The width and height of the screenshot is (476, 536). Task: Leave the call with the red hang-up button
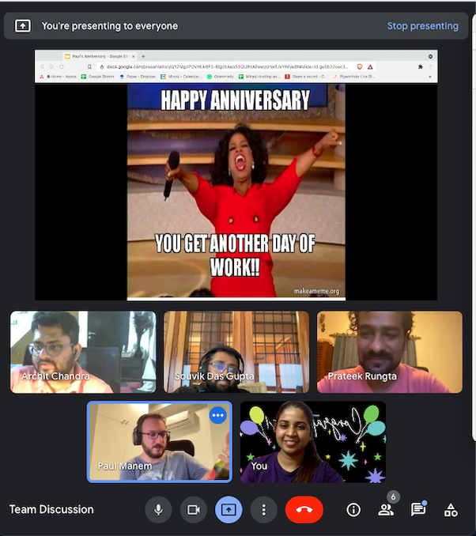pyautogui.click(x=304, y=510)
